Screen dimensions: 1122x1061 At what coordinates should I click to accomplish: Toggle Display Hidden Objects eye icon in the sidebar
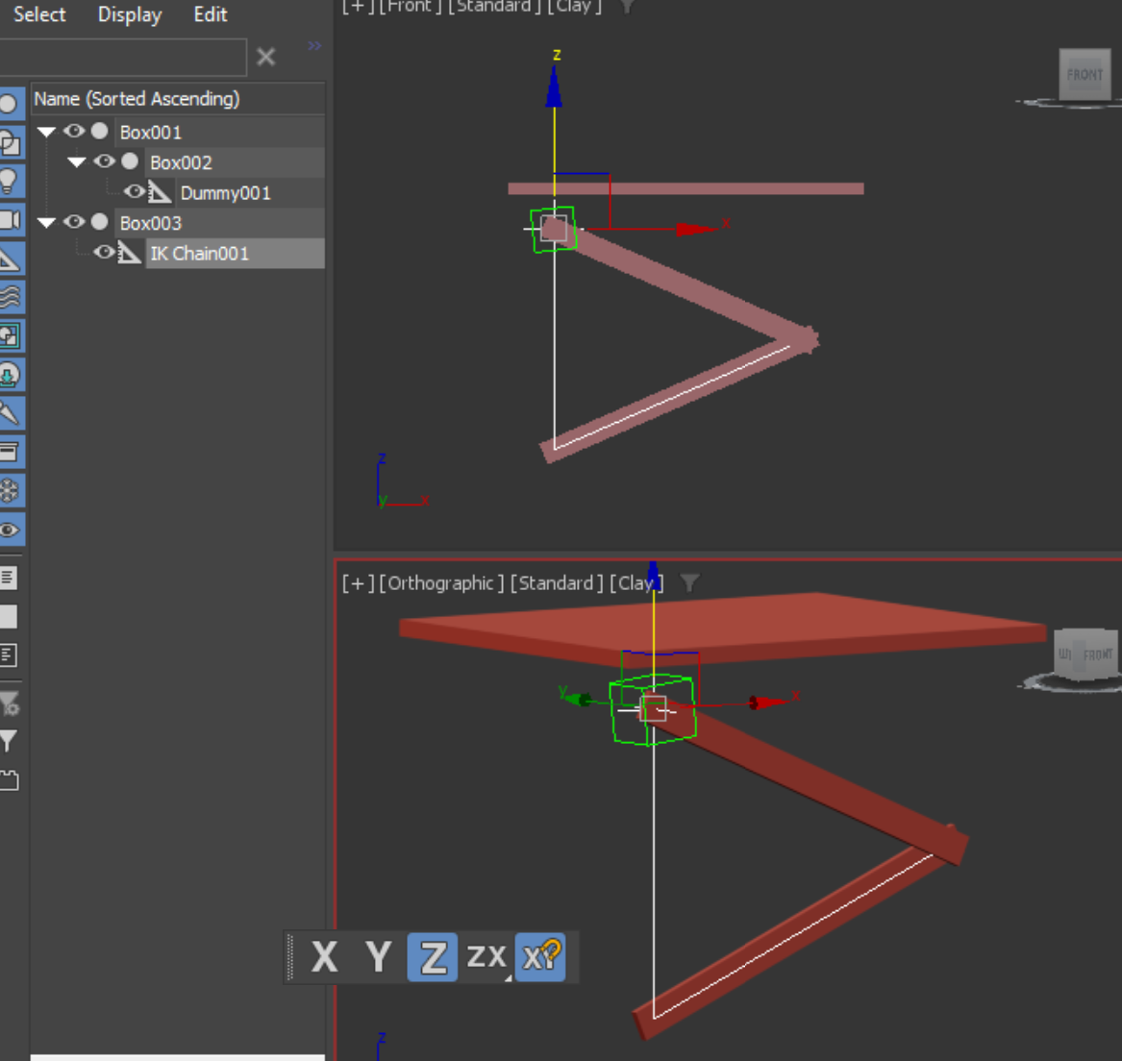pos(10,530)
